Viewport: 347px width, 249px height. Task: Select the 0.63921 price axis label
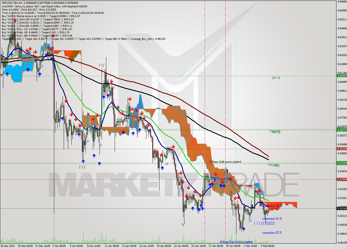coord(342,37)
